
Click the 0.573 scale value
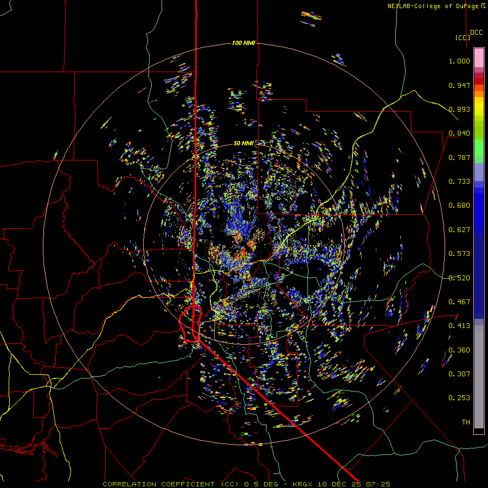pos(459,254)
